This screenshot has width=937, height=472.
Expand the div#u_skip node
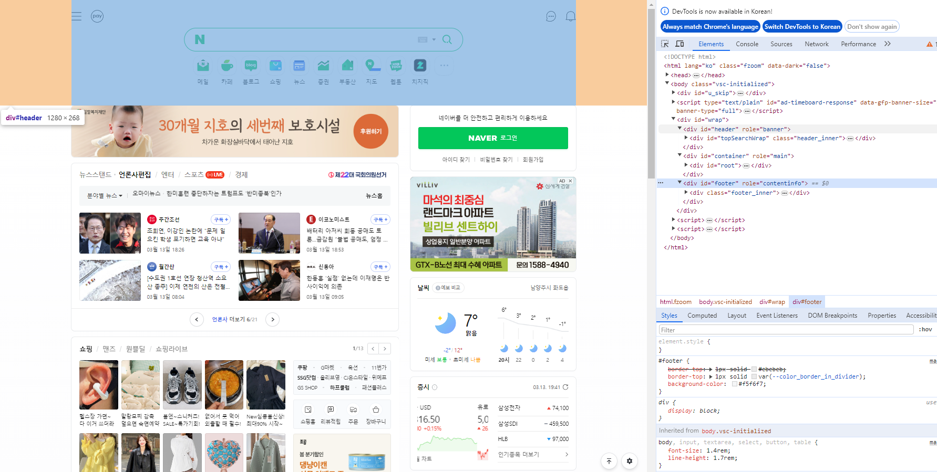[673, 93]
